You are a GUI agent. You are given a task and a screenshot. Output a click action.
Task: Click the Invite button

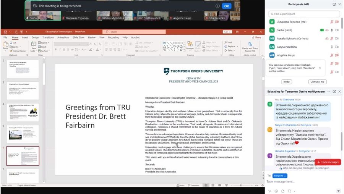(287, 82)
